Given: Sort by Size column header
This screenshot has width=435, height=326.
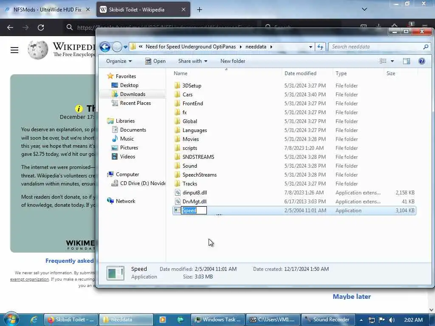Looking at the screenshot, I should pyautogui.click(x=391, y=73).
